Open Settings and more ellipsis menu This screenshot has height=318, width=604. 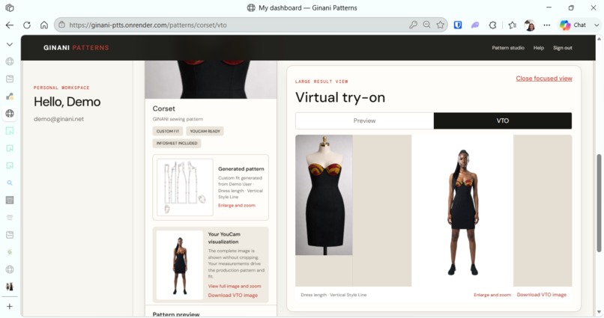tap(547, 25)
